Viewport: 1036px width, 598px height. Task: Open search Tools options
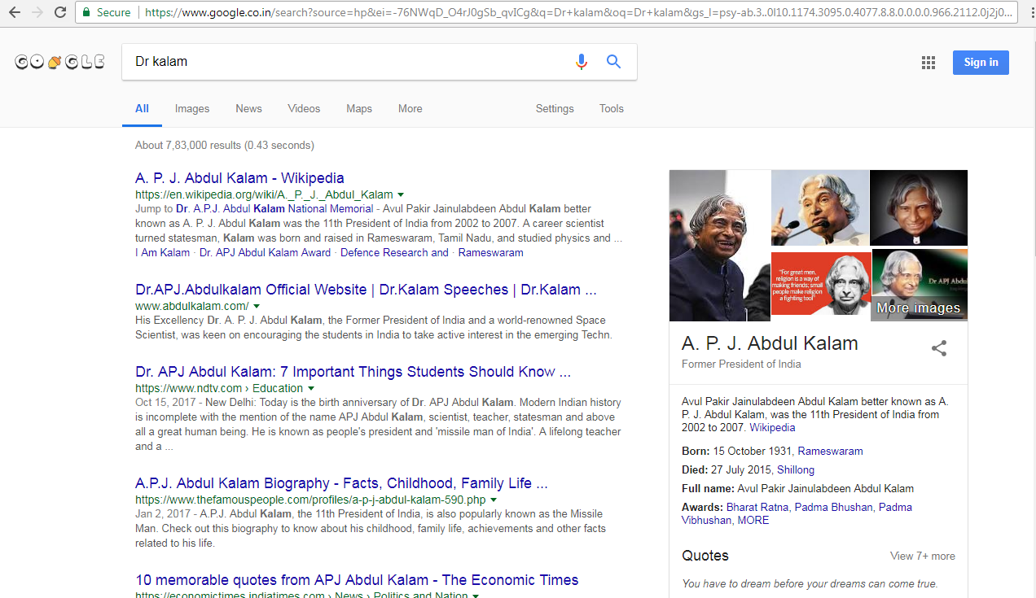(612, 109)
